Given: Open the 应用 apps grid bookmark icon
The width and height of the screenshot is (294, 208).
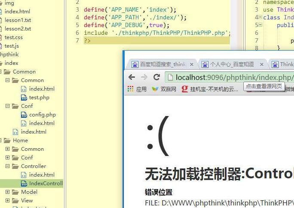Looking at the screenshot, I should point(131,89).
